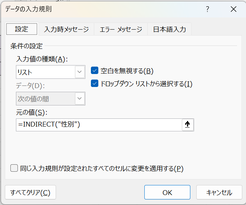
Task: Click the データ dropdown arrow
Action: 80,99
